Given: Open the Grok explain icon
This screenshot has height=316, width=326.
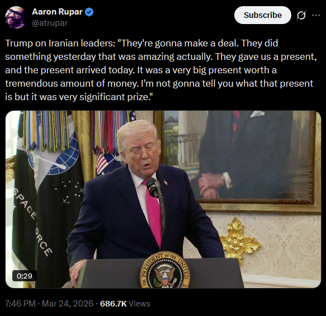Looking at the screenshot, I should (x=301, y=15).
